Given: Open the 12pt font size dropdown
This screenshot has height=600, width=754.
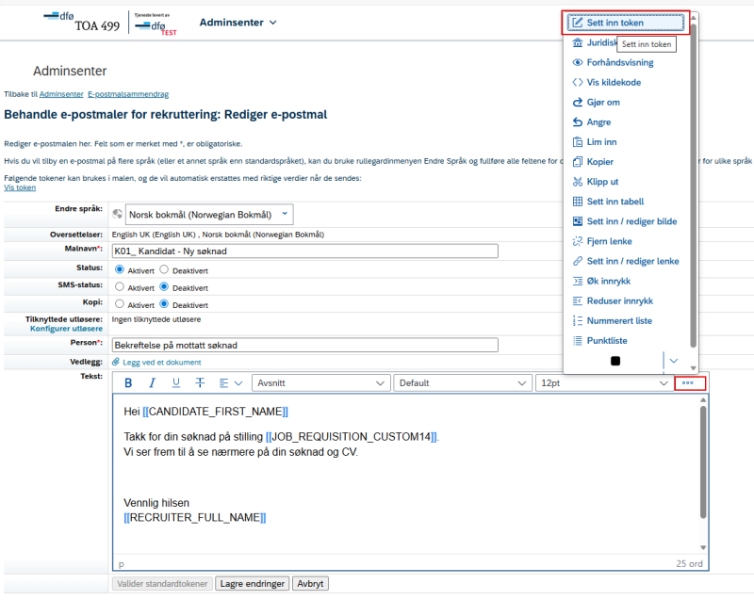Looking at the screenshot, I should (x=604, y=382).
